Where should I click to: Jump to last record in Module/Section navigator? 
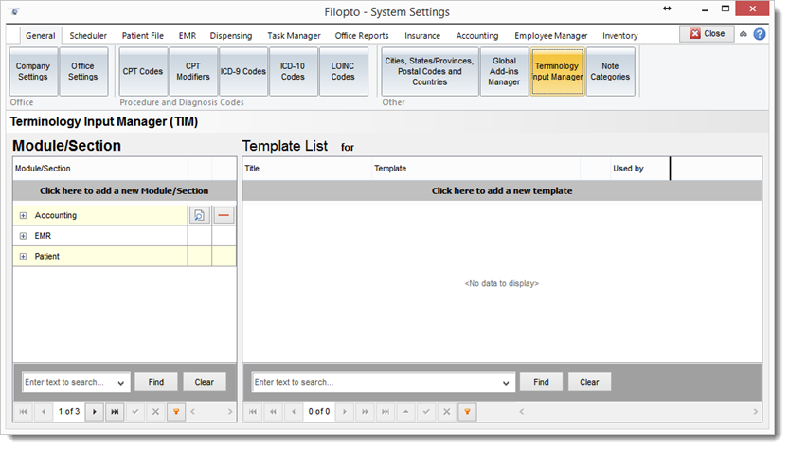pyautogui.click(x=115, y=412)
